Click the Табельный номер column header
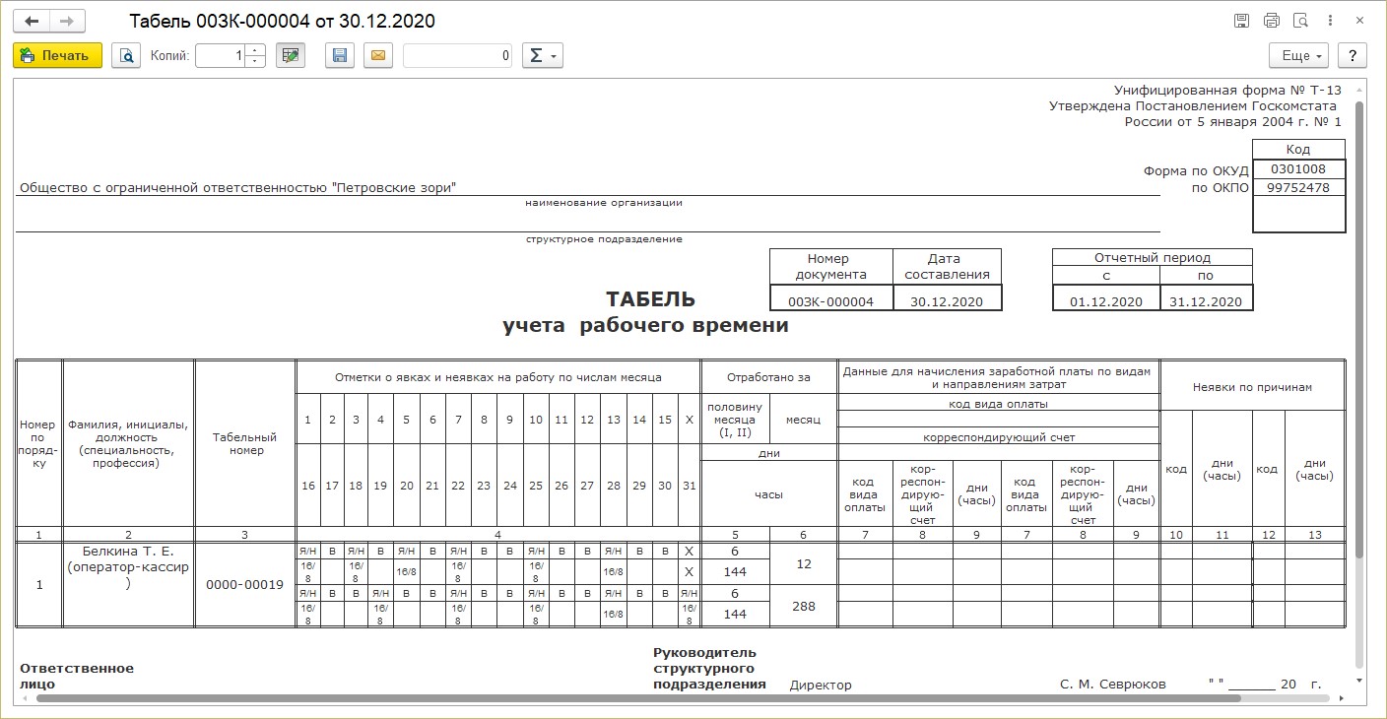The height and width of the screenshot is (719, 1387). [244, 443]
